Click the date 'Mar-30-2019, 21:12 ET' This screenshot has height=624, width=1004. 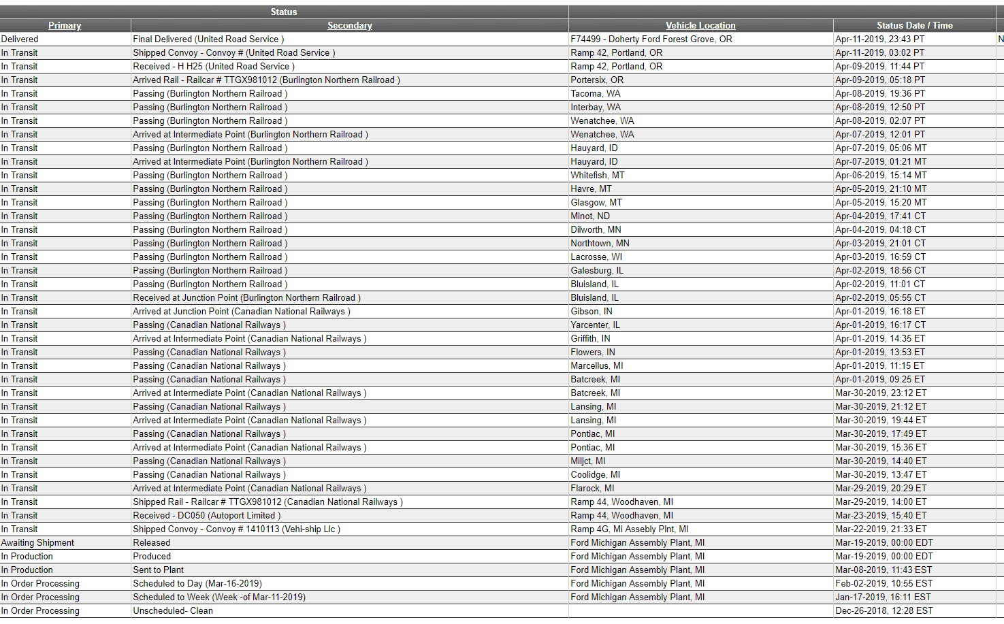click(x=881, y=406)
